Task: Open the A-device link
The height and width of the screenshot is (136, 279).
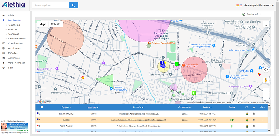Action: pos(66,120)
